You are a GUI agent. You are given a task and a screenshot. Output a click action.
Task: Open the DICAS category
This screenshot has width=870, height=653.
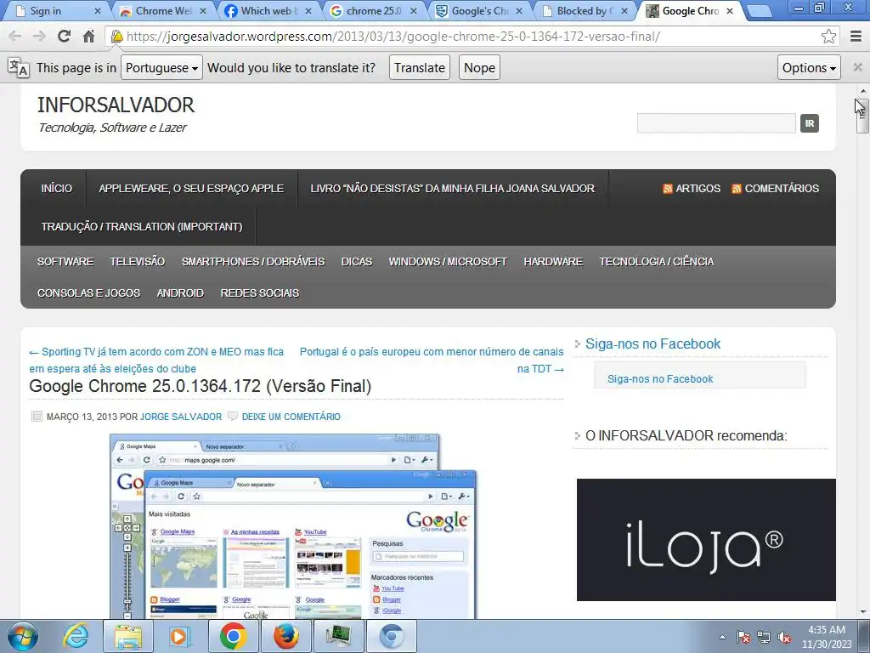tap(357, 262)
